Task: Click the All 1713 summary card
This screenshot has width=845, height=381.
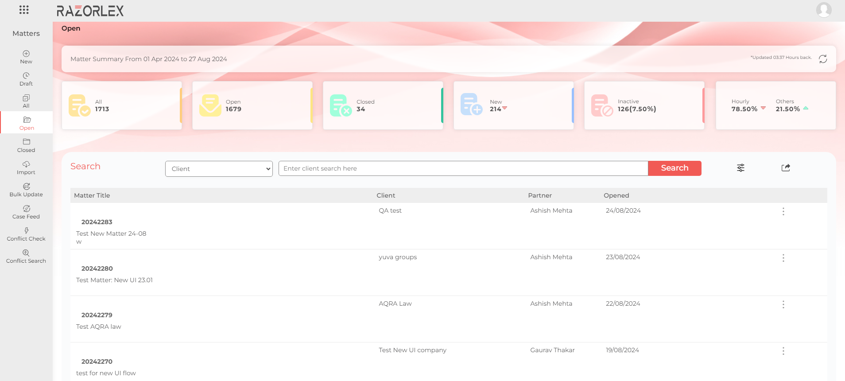Action: (x=122, y=105)
